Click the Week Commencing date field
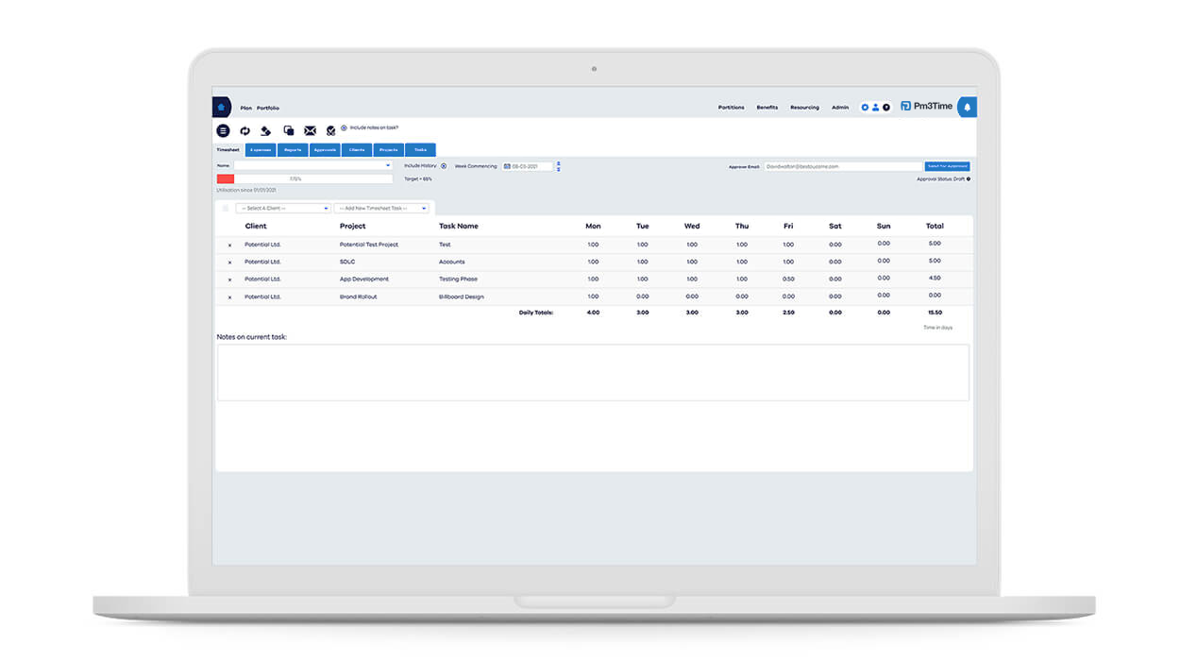Viewport: 1180px width, 661px height. coord(527,166)
